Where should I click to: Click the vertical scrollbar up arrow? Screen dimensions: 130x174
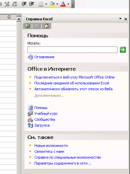(x=19, y=19)
